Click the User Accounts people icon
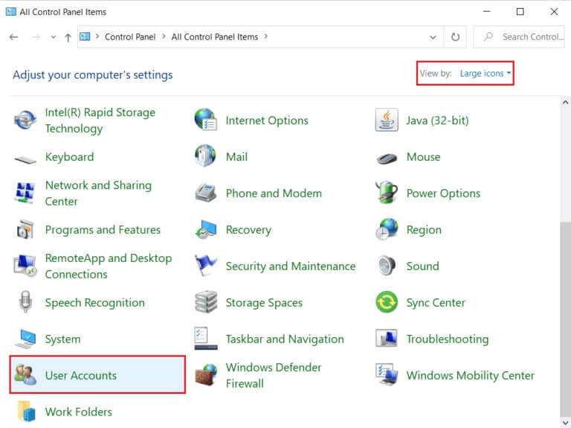This screenshot has height=428, width=571. [x=25, y=374]
